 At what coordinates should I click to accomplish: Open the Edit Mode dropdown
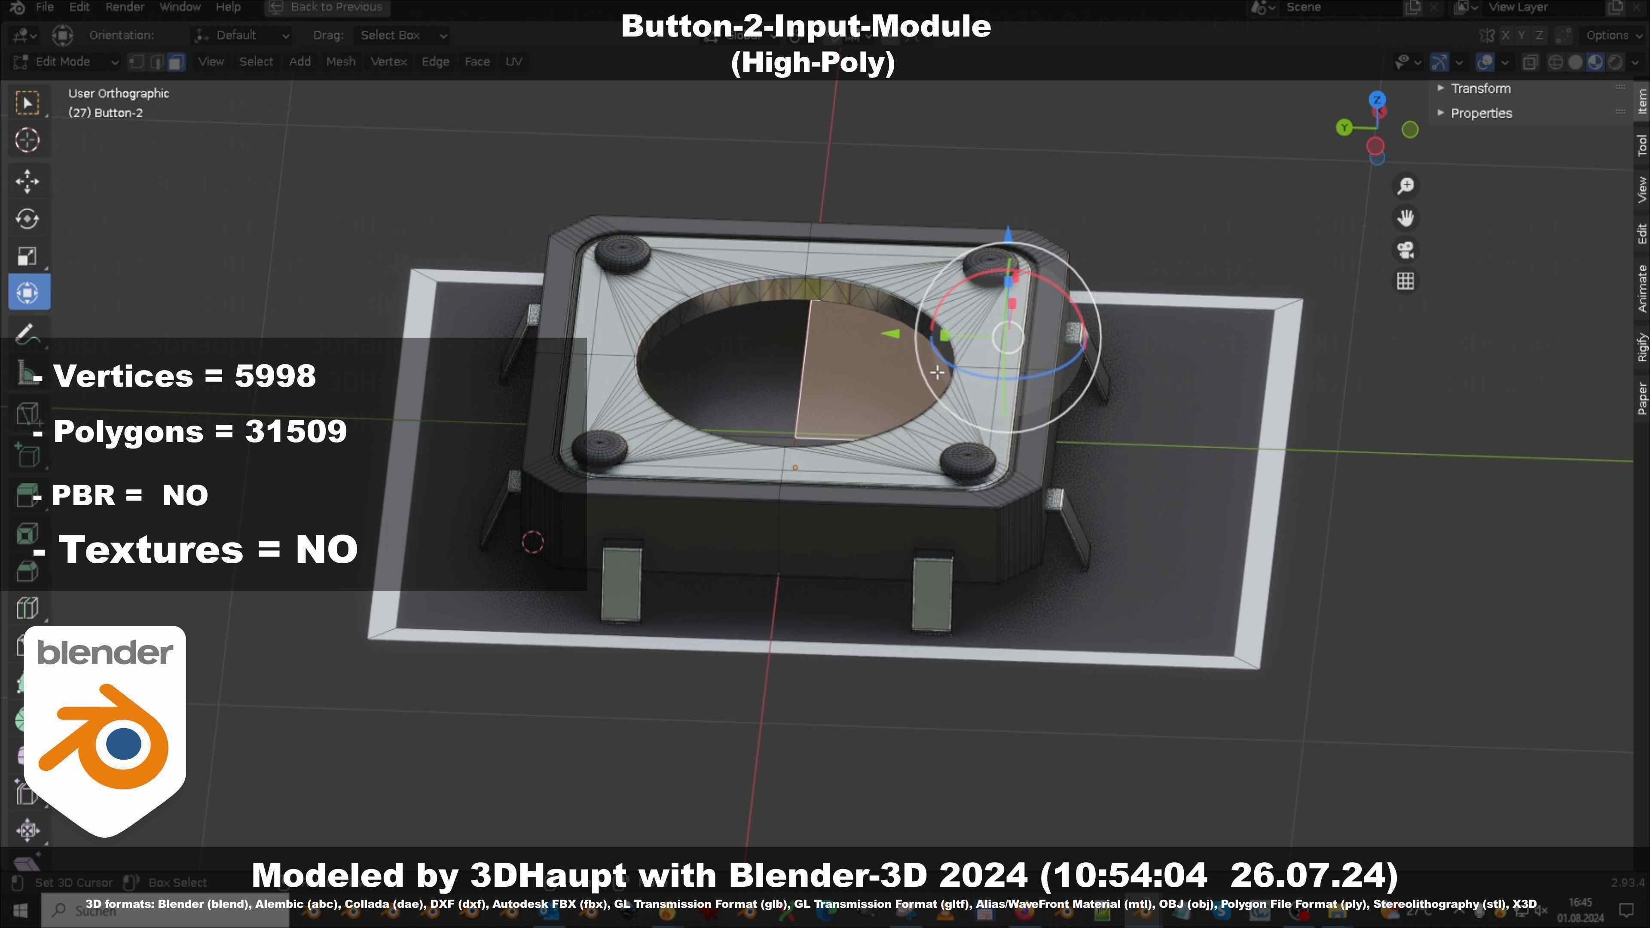click(65, 61)
